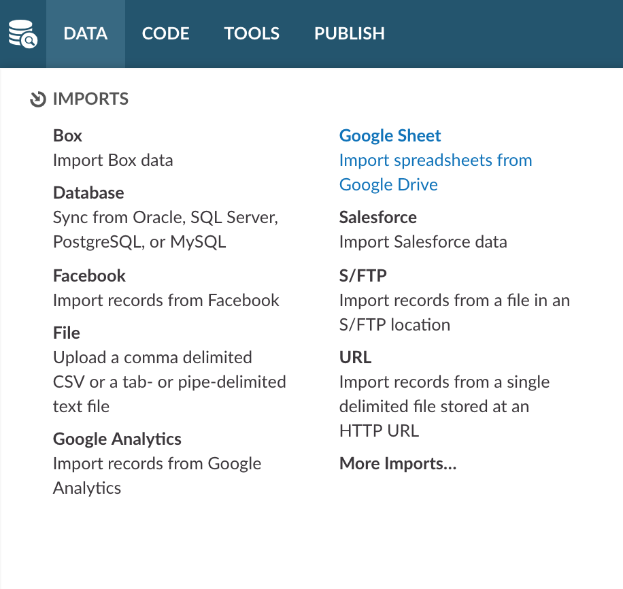Image resolution: width=623 pixels, height=589 pixels.
Task: Select the Facebook import option
Action: (89, 276)
